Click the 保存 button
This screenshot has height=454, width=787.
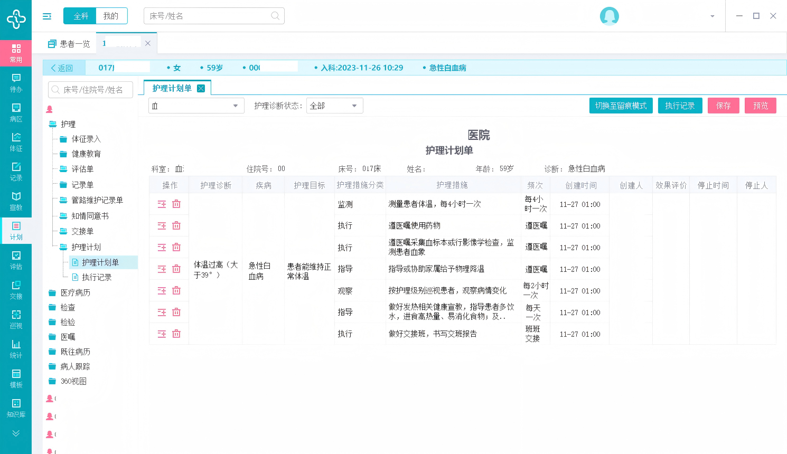point(723,106)
